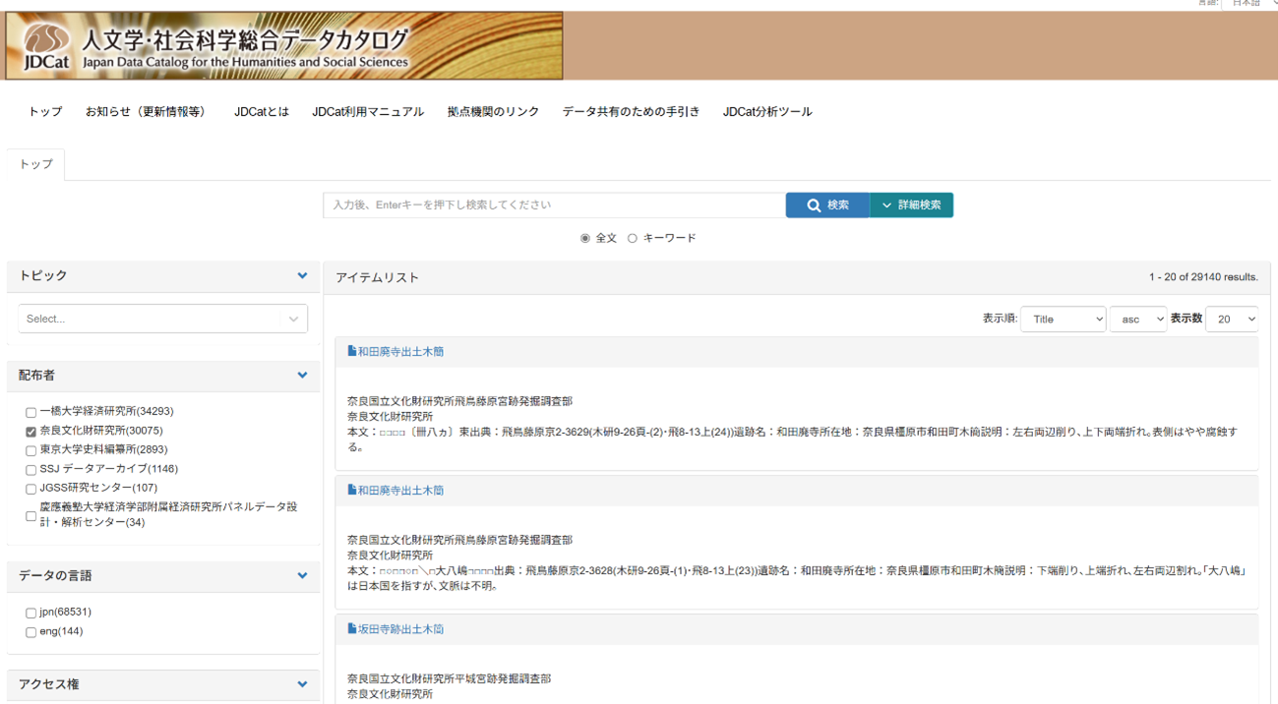Click document icon beside 坂田寺跡出土木簡
The width and height of the screenshot is (1278, 704).
pyautogui.click(x=352, y=628)
